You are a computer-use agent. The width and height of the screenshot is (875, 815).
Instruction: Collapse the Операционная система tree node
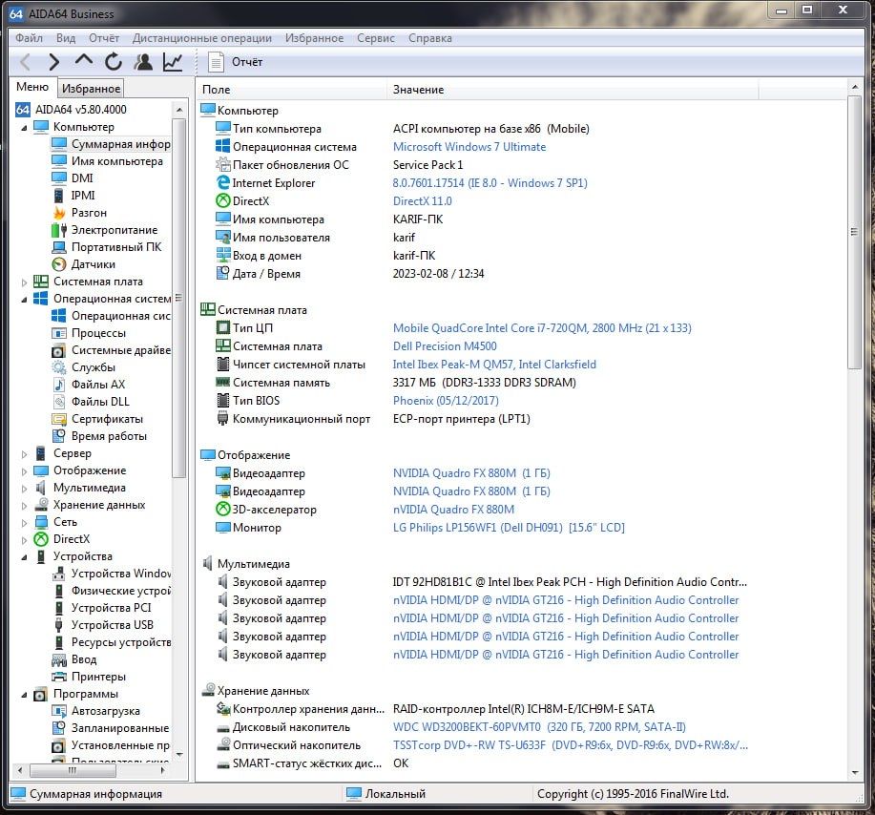[x=24, y=300]
